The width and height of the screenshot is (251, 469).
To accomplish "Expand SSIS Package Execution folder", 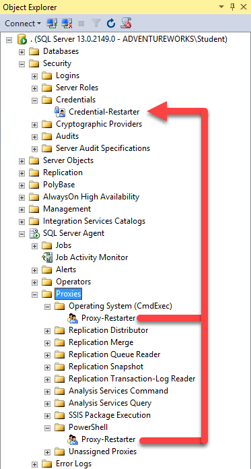I will 47,416.
